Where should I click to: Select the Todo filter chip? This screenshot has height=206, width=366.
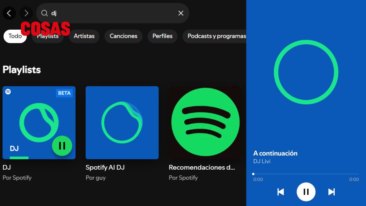coord(15,36)
